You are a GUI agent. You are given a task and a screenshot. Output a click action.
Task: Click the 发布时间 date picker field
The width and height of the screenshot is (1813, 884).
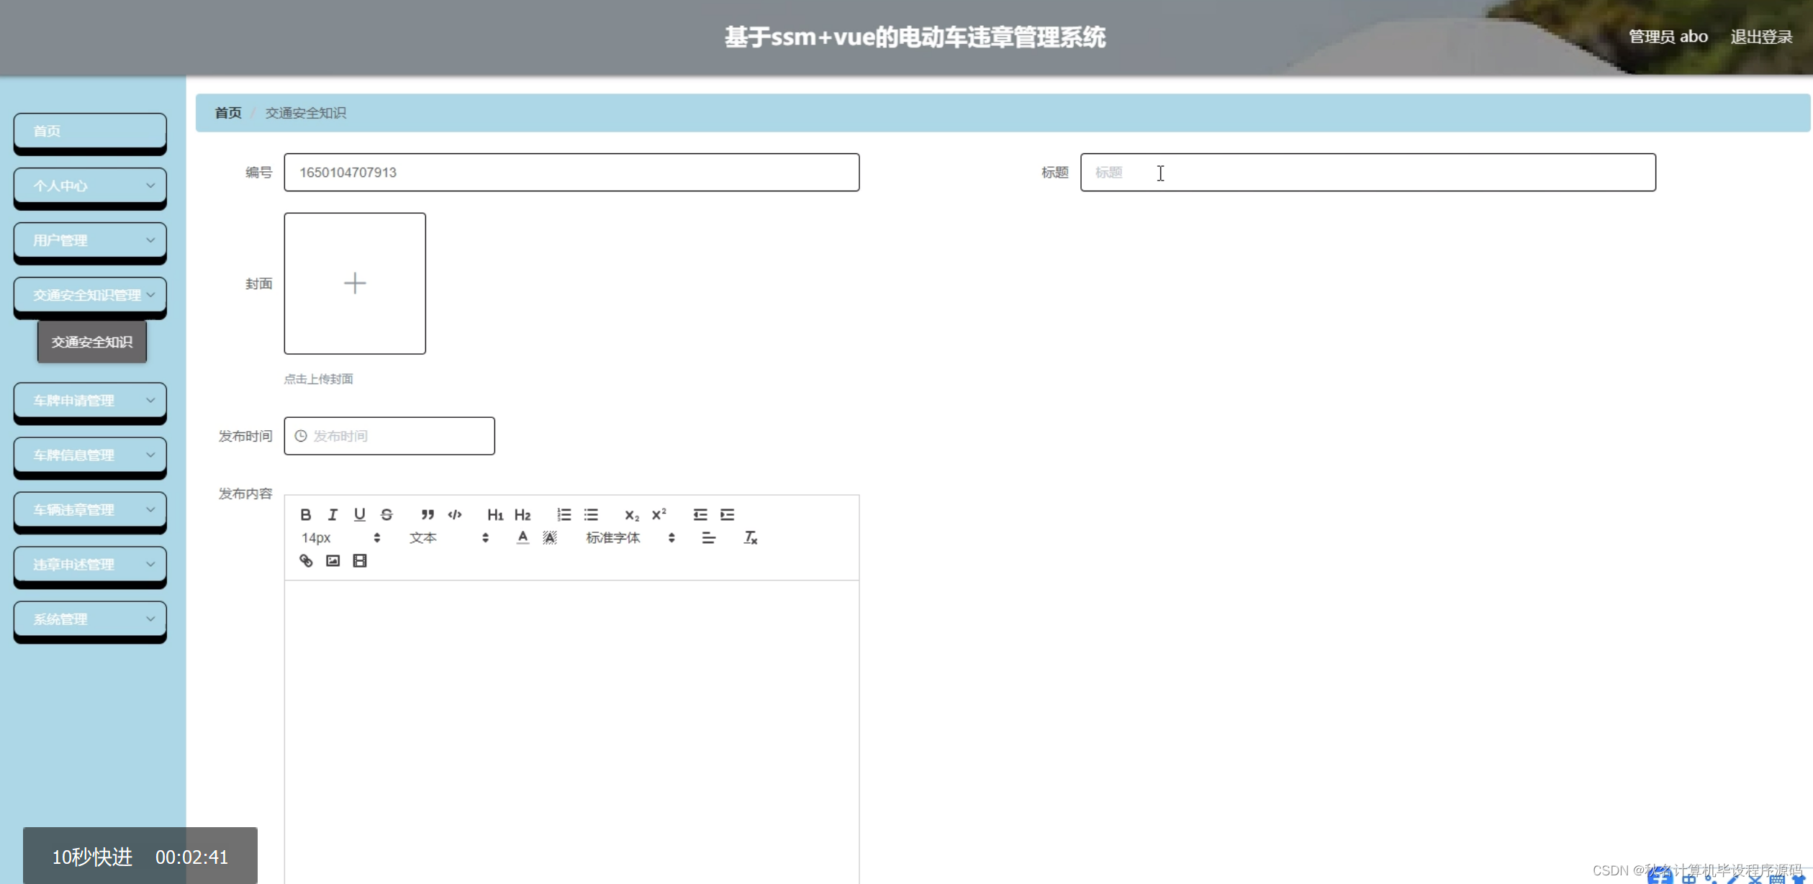point(389,435)
